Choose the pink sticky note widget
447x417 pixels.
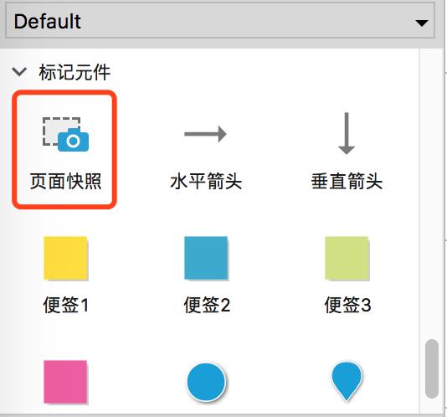point(65,382)
